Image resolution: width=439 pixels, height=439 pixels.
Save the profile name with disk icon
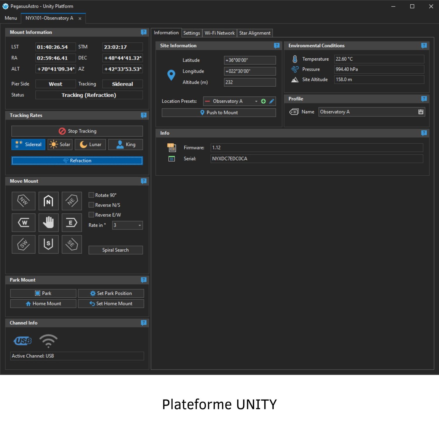click(421, 112)
